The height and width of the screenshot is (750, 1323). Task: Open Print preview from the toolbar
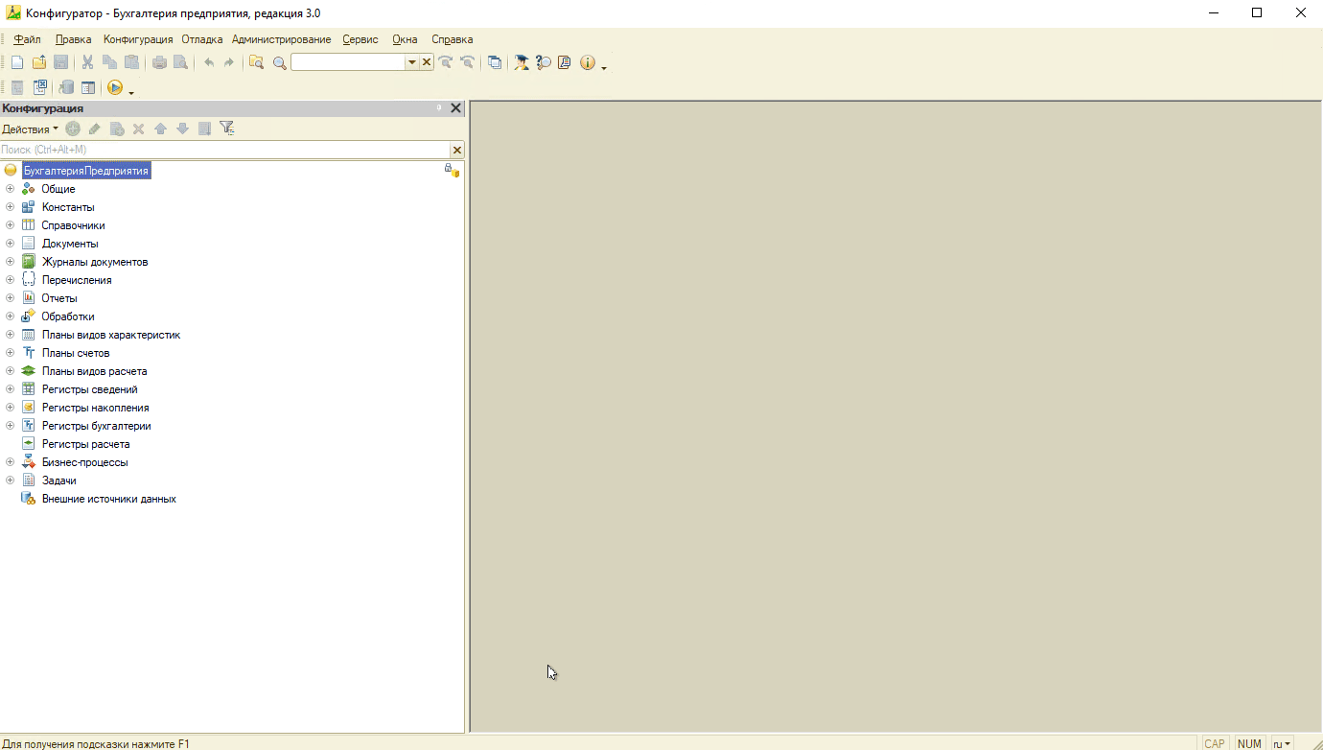coord(180,62)
